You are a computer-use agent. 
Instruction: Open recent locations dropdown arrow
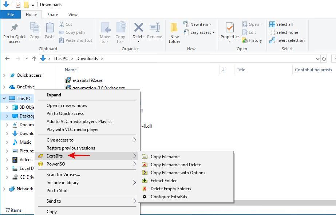pyautogui.click(x=27, y=59)
